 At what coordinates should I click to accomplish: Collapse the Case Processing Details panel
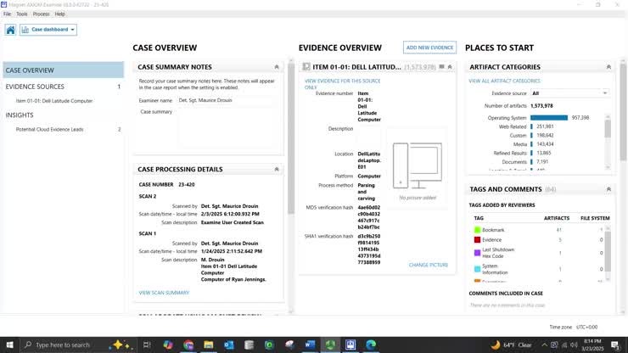(277, 169)
